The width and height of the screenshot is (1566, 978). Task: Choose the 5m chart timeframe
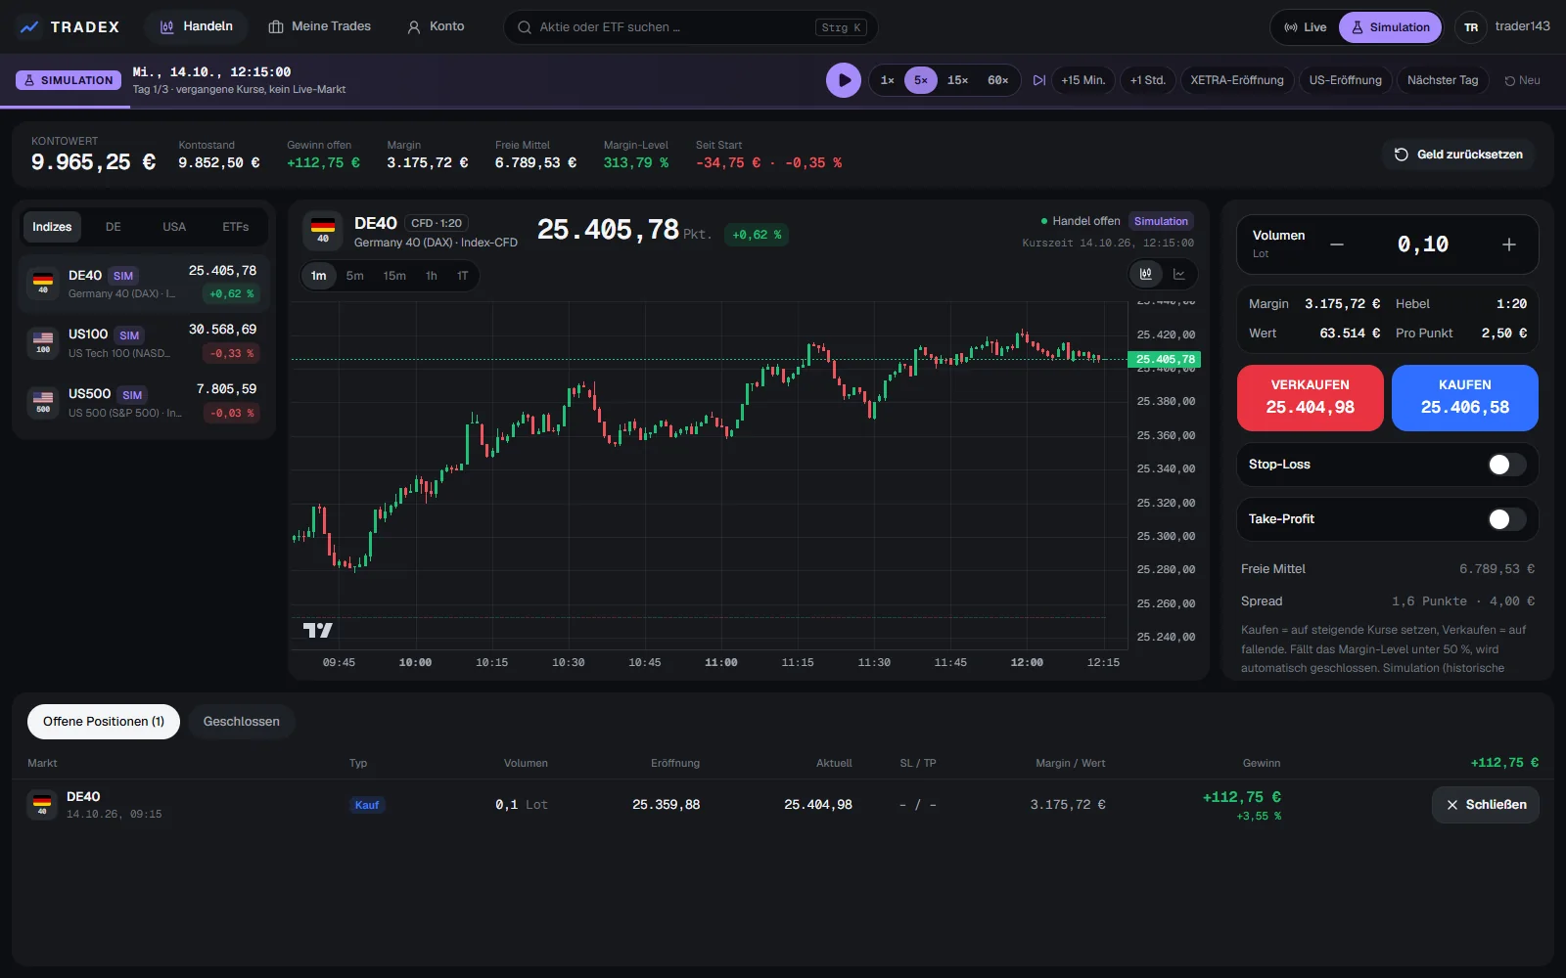pyautogui.click(x=354, y=276)
